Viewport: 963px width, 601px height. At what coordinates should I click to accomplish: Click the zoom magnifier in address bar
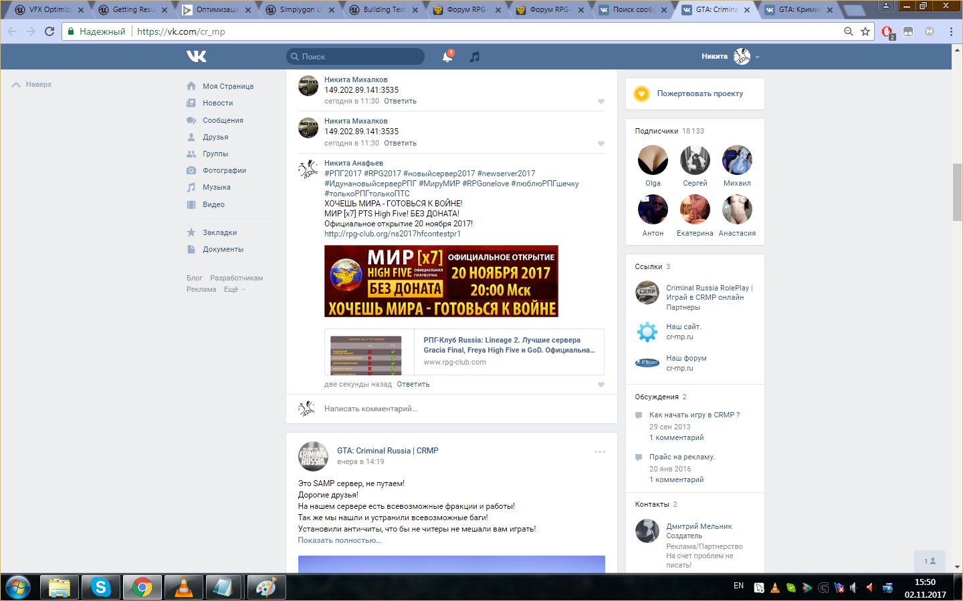[x=848, y=31]
